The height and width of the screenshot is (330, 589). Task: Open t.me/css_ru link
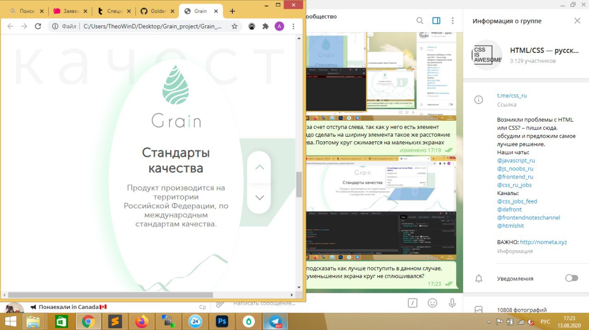click(512, 96)
